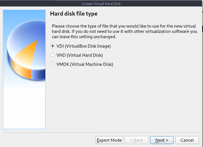Click the 'Hard disk file type' heading

[x=74, y=14]
